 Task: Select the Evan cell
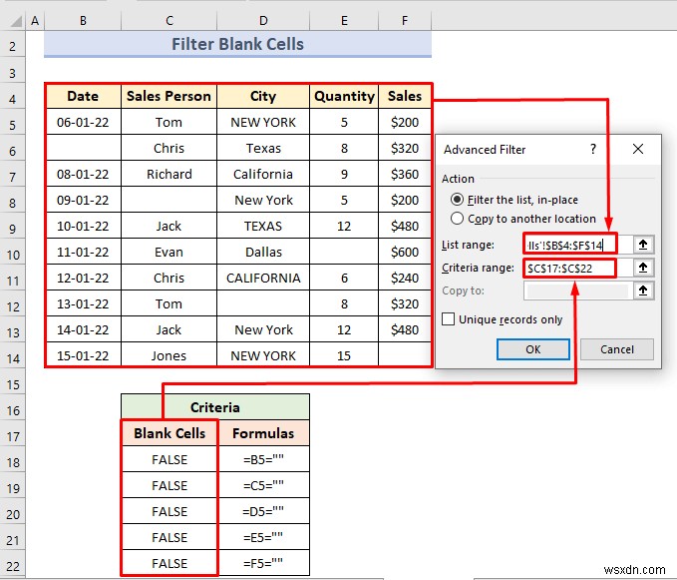[169, 252]
